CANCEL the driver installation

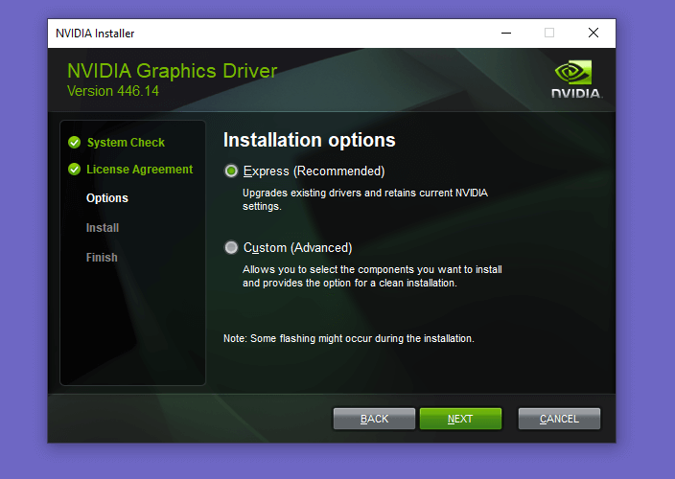point(559,419)
